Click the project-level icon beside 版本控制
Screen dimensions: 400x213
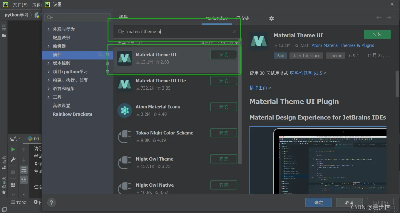click(x=108, y=63)
